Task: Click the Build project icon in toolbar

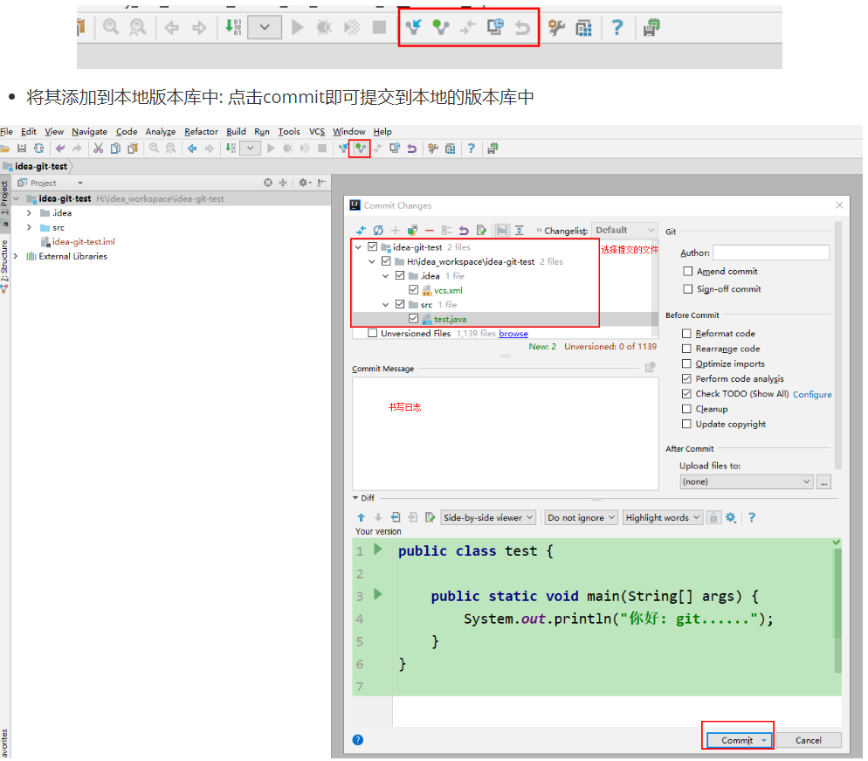Action: coord(231,149)
